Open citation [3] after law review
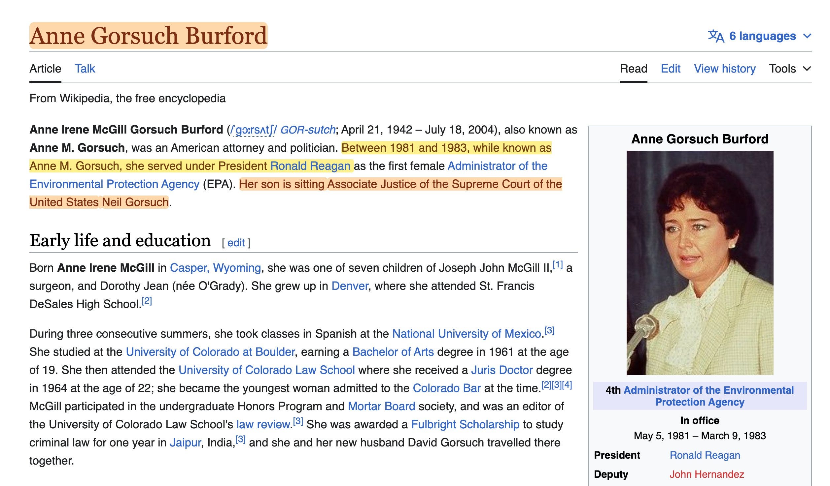Image resolution: width=830 pixels, height=486 pixels. pyautogui.click(x=298, y=421)
